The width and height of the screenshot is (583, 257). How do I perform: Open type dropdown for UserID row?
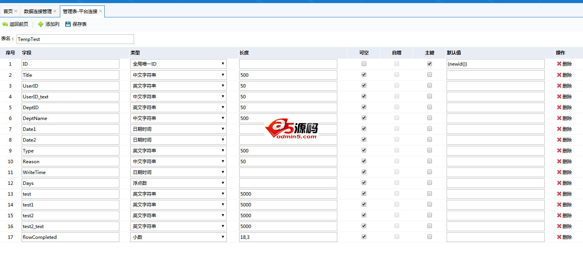coord(178,86)
